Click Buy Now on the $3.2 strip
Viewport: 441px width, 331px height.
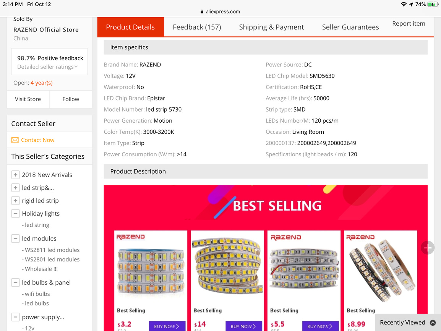167,326
